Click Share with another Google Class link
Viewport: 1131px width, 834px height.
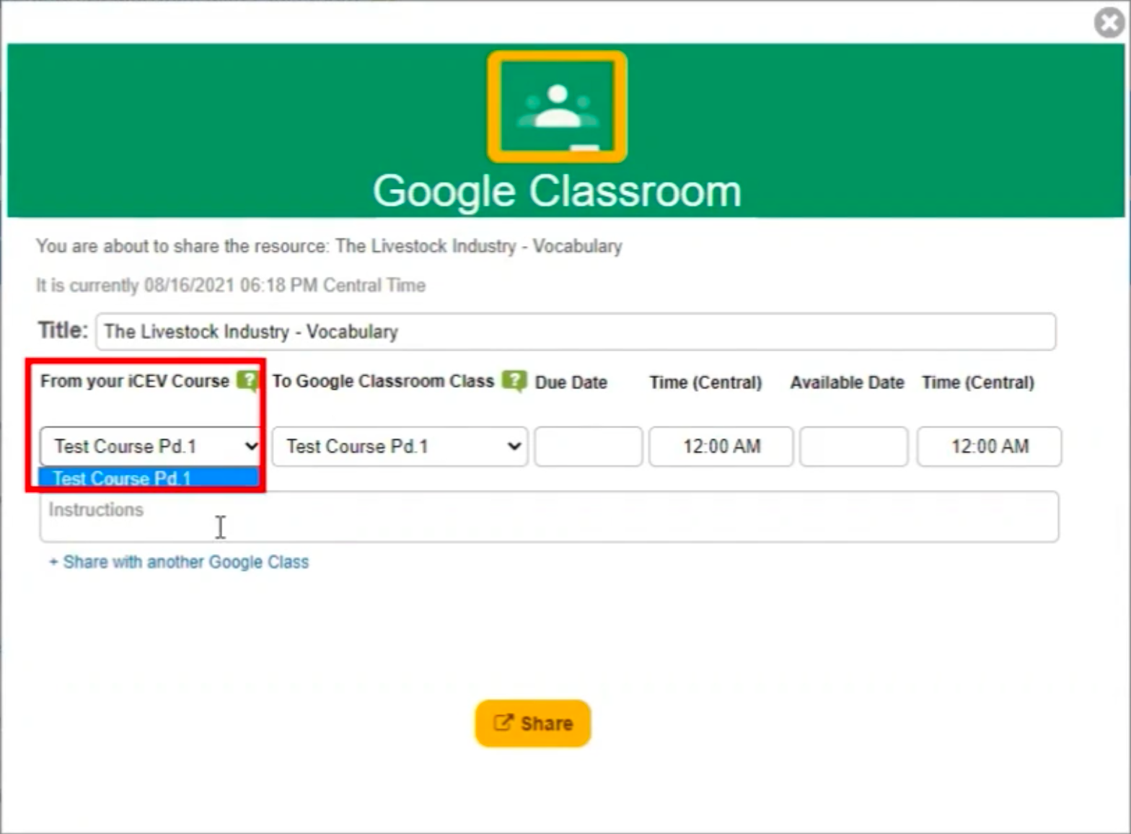pos(179,562)
